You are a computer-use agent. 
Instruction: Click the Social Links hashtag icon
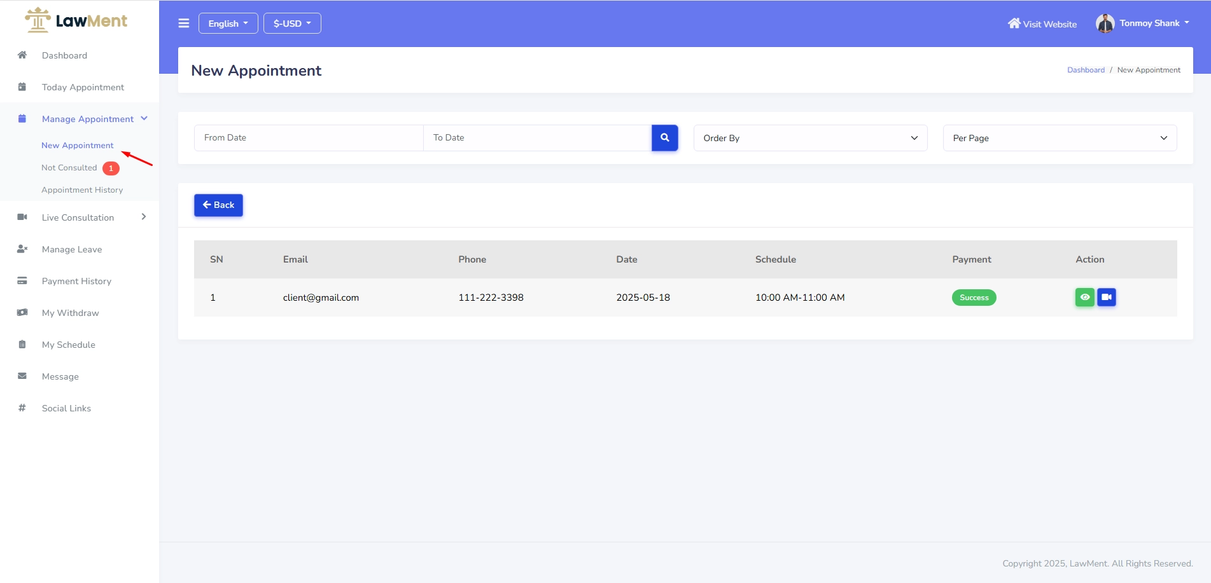[22, 408]
